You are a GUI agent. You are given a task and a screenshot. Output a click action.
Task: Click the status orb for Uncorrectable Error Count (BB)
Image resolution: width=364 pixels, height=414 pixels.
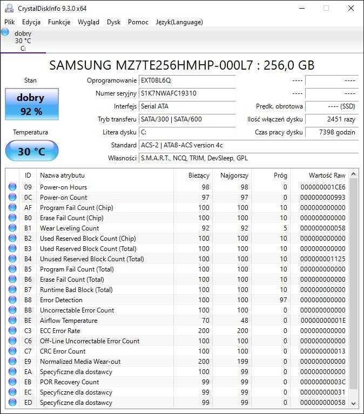pyautogui.click(x=12, y=310)
